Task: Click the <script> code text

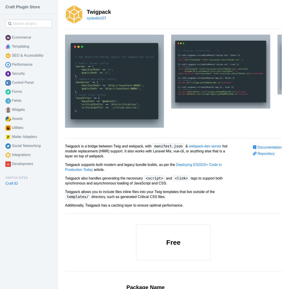Action: 154,178
